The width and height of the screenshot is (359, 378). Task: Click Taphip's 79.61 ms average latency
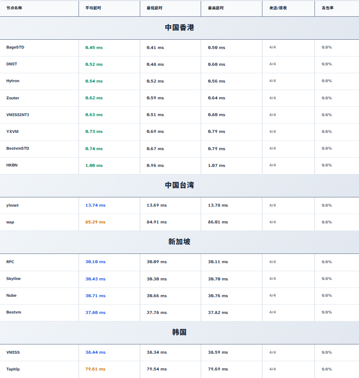95,369
